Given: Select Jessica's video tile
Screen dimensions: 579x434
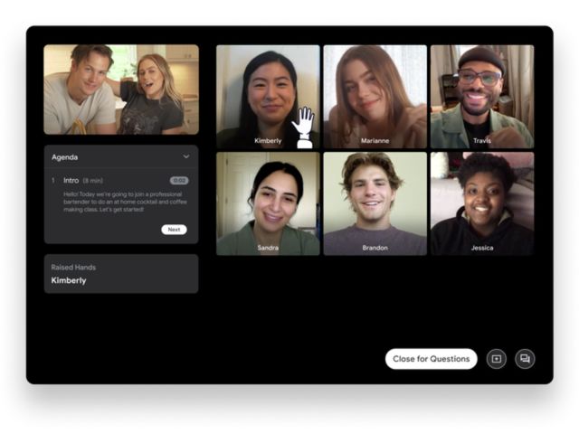Looking at the screenshot, I should (x=481, y=201).
